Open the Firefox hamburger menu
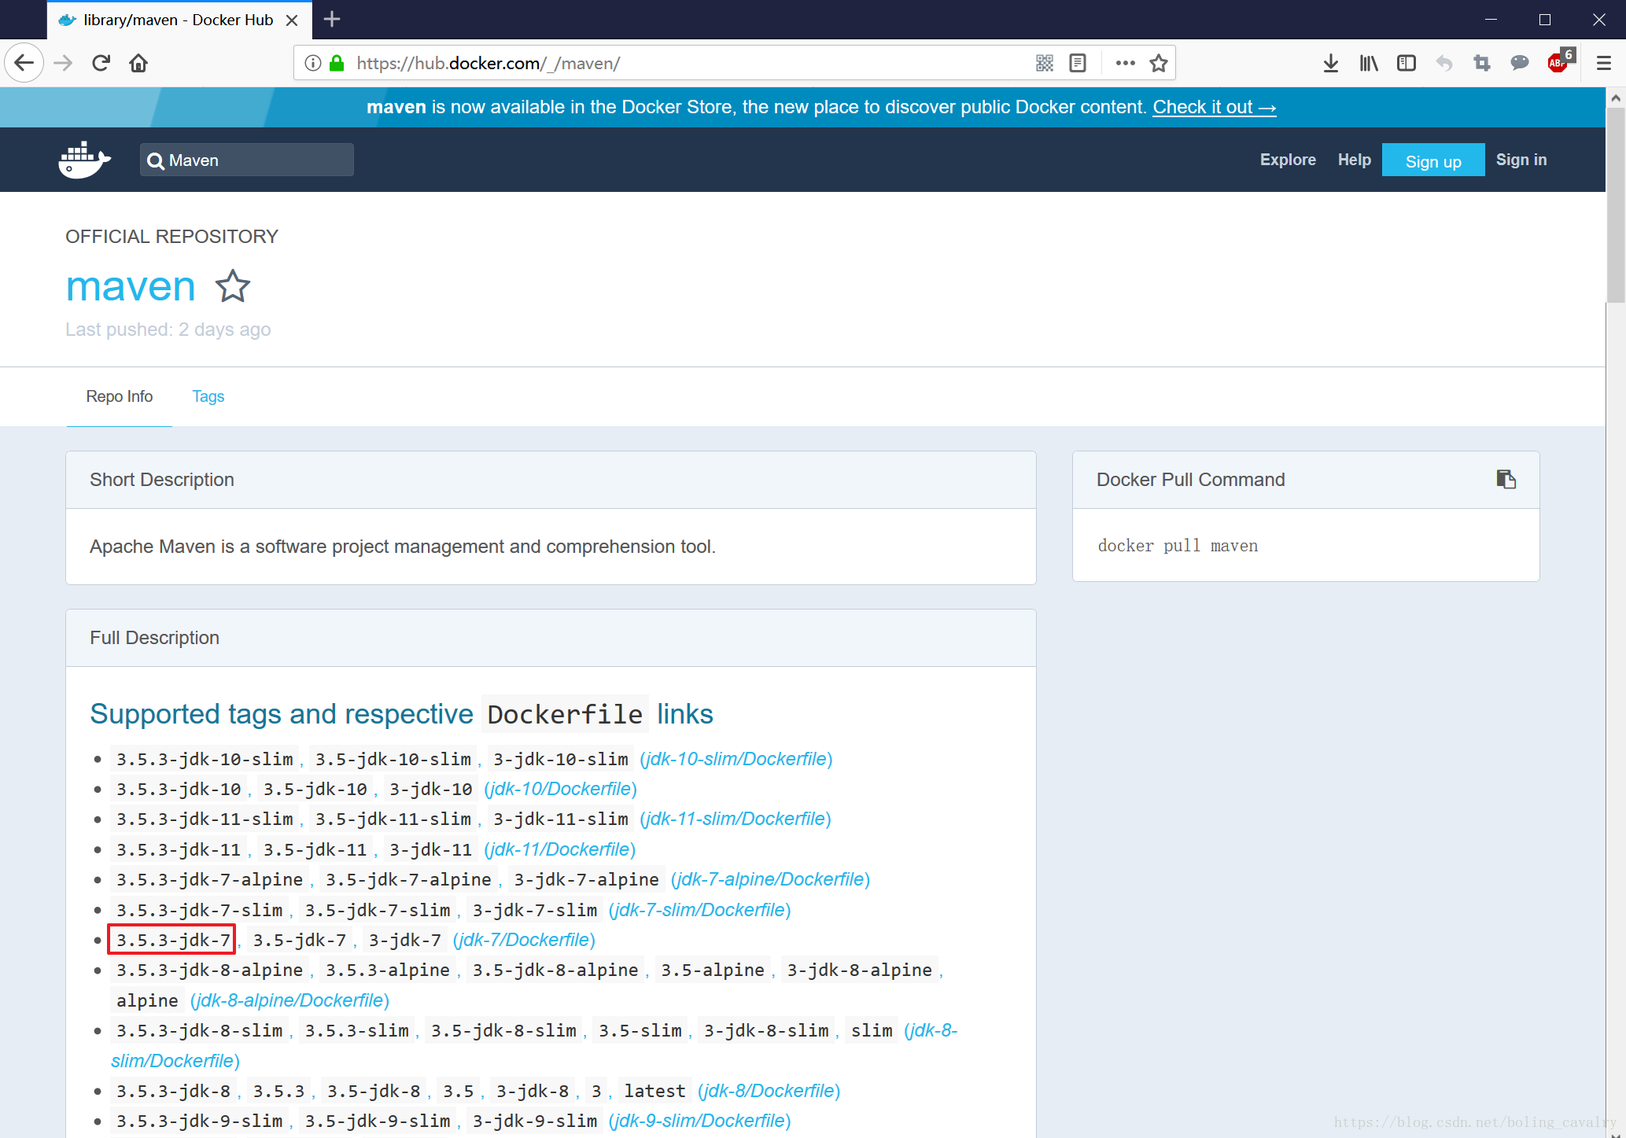The height and width of the screenshot is (1138, 1626). 1604,63
